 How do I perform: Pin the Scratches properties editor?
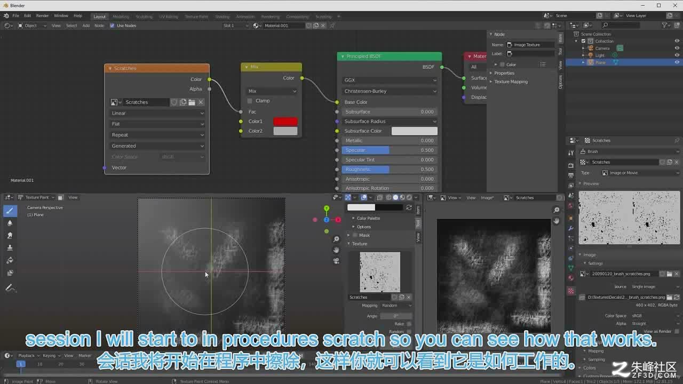(x=677, y=140)
